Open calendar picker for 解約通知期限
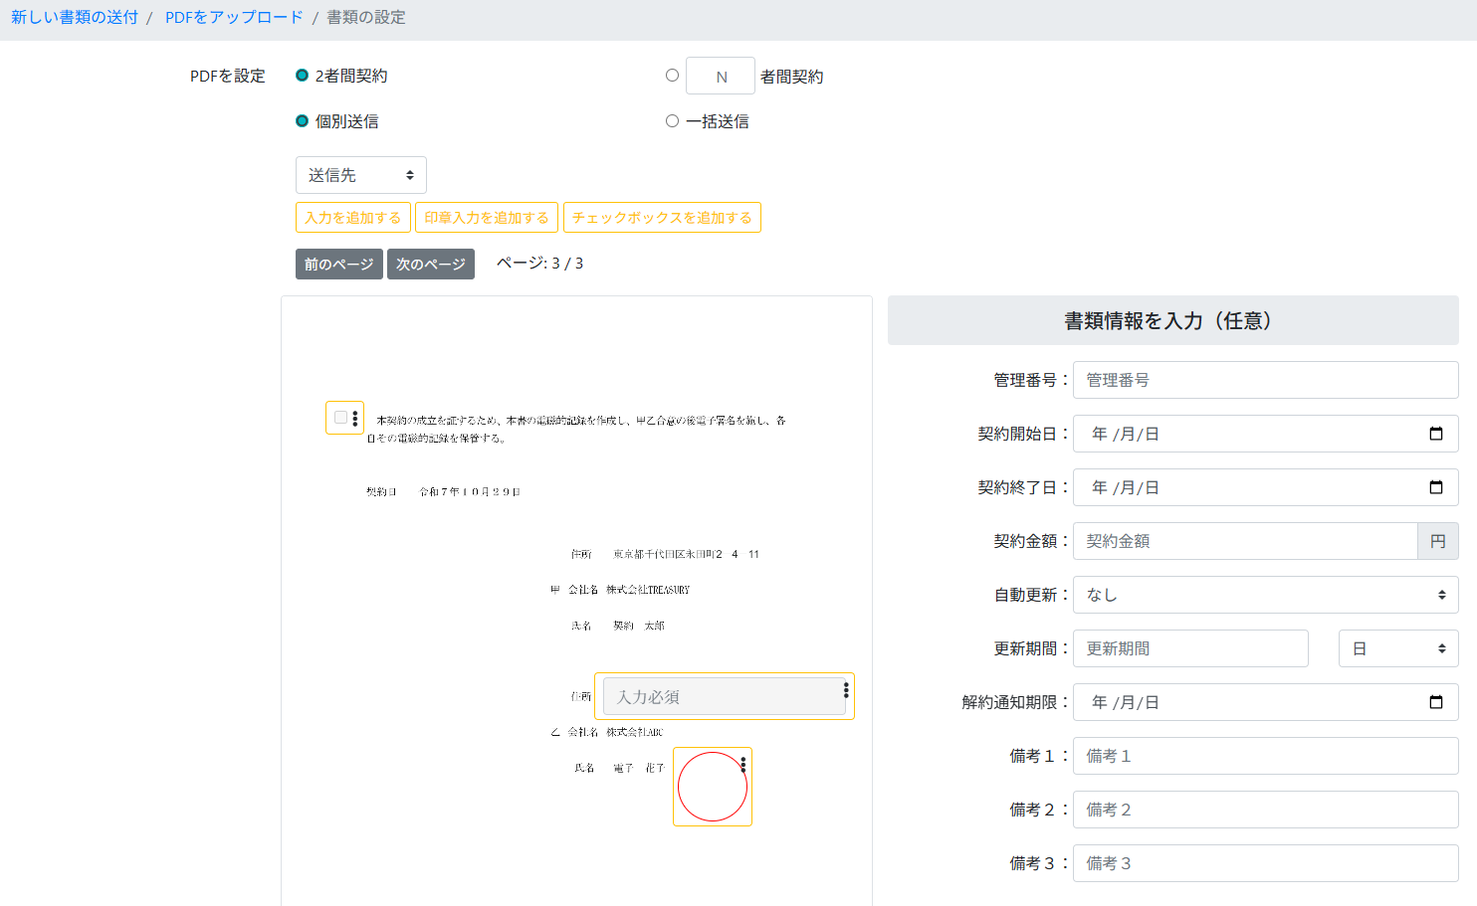The width and height of the screenshot is (1477, 906). [1436, 702]
